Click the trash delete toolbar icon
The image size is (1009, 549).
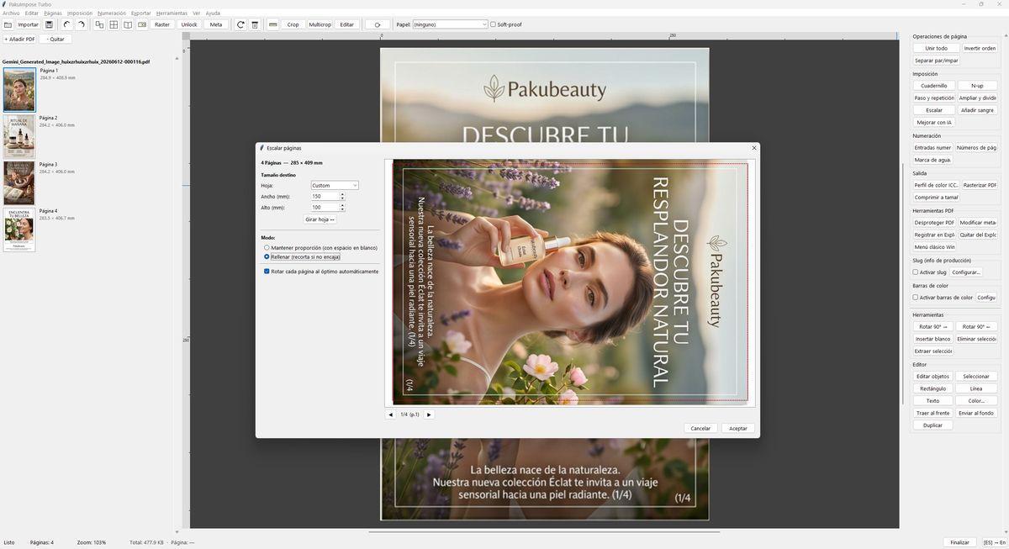tap(255, 24)
